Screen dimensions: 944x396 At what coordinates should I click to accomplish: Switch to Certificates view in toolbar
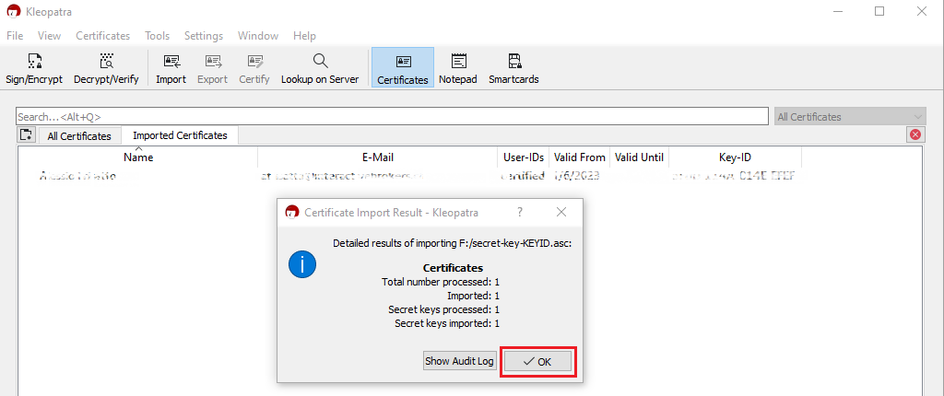403,68
